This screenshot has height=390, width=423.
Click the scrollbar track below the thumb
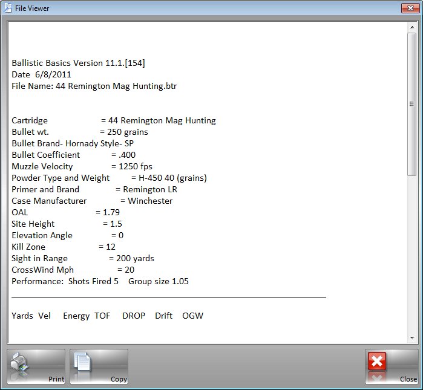click(412, 254)
